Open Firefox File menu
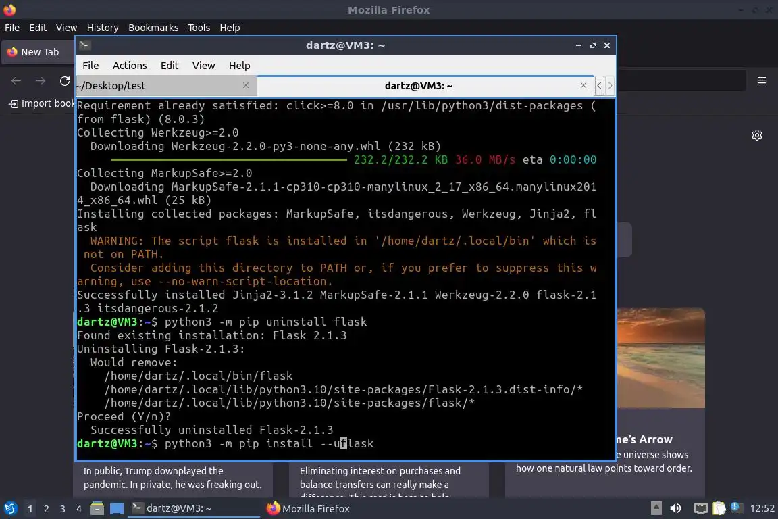 [x=12, y=28]
